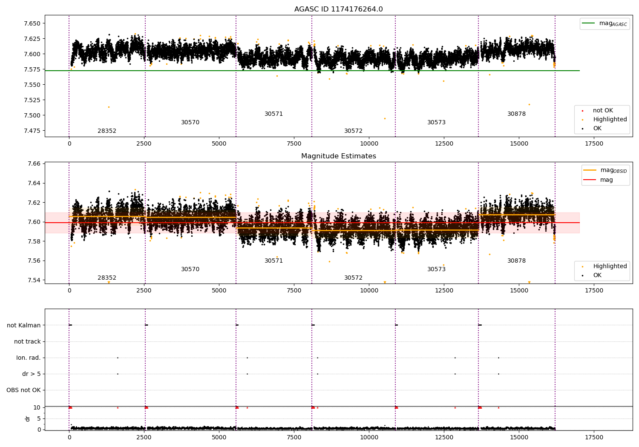Screen dimensions: 639x447
Task: Click the 7.58 y-axis tick label
Action: pyautogui.click(x=34, y=241)
